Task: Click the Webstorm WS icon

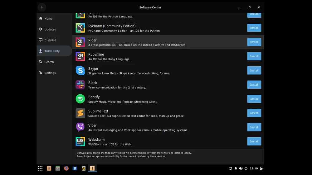Action: click(80, 142)
